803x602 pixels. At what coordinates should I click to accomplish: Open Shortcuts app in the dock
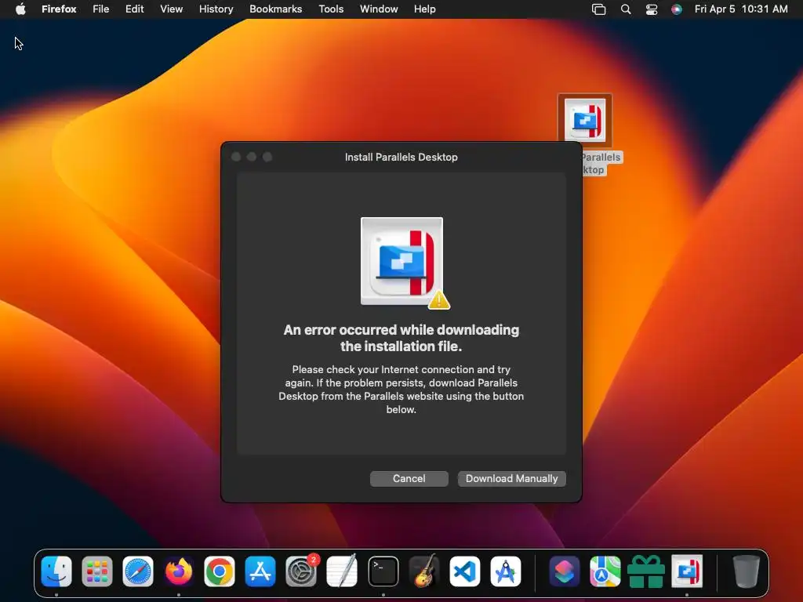click(565, 571)
